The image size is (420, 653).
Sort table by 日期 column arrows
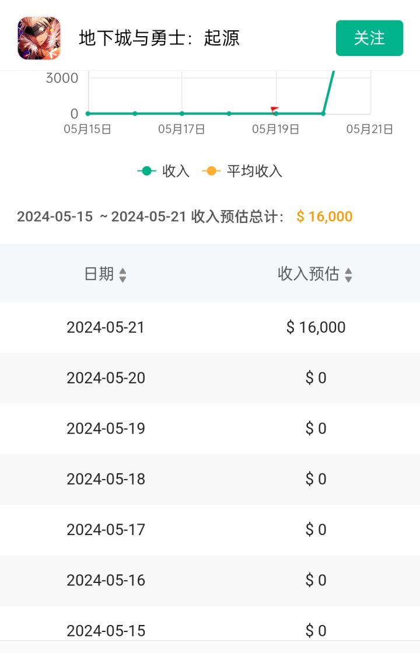[x=123, y=275]
